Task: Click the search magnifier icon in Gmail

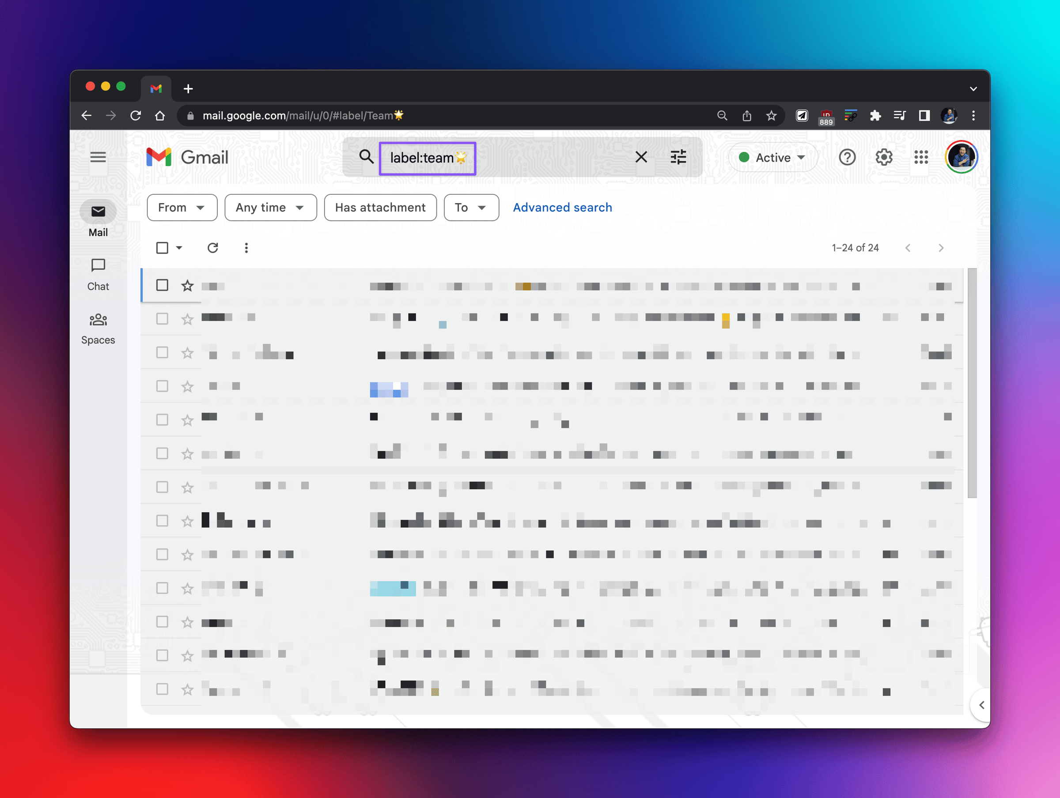Action: (x=366, y=157)
